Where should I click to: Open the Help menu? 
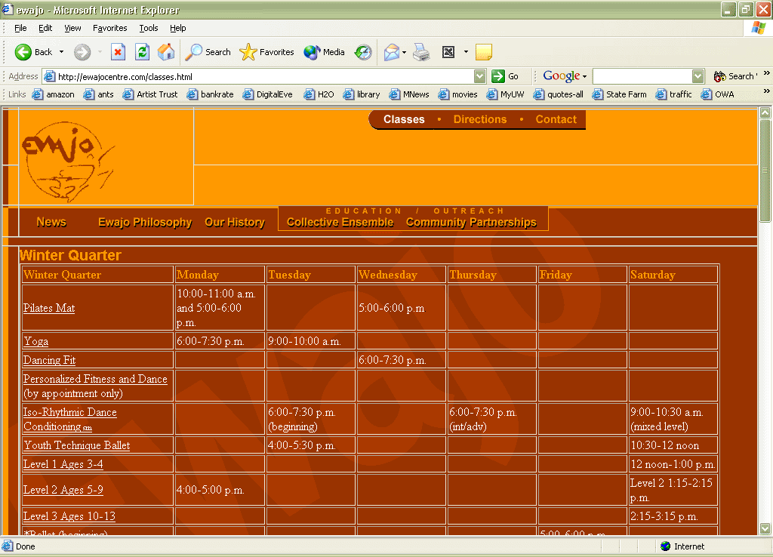pos(178,28)
